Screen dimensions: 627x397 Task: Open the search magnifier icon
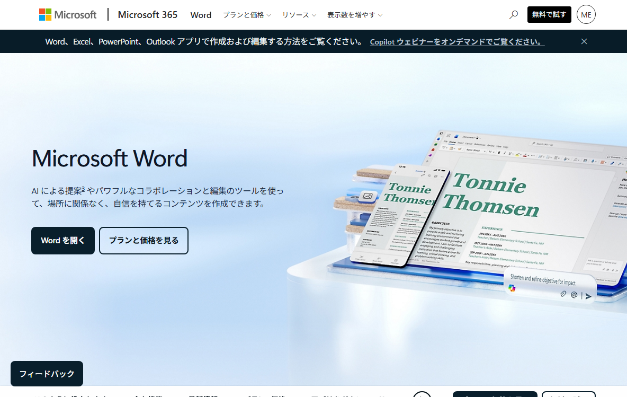[x=514, y=15]
